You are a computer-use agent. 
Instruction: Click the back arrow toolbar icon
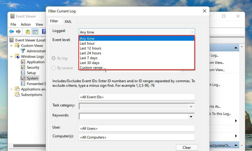pos(12,32)
